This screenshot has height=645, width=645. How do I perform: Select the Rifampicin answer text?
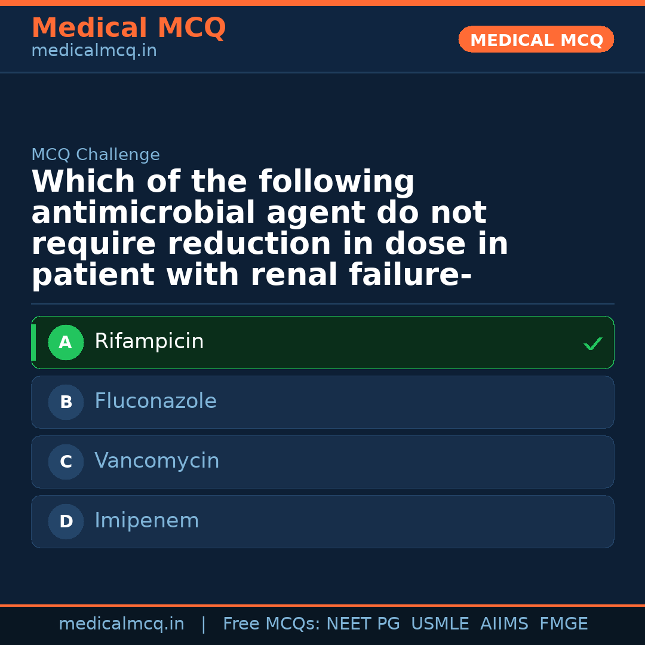click(x=149, y=342)
